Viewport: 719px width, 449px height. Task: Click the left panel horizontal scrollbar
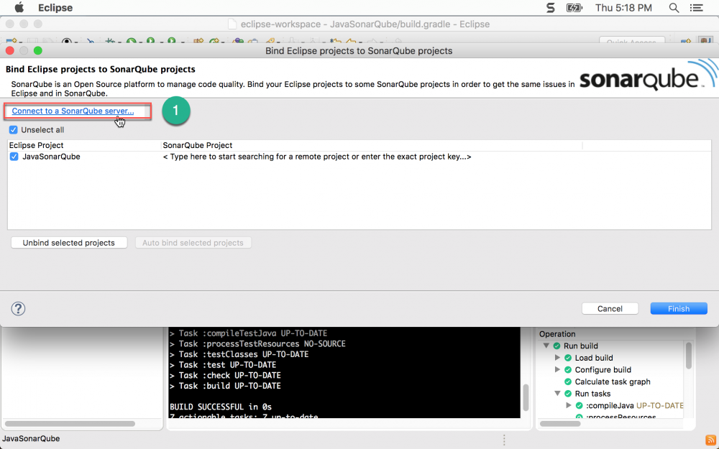click(70, 424)
